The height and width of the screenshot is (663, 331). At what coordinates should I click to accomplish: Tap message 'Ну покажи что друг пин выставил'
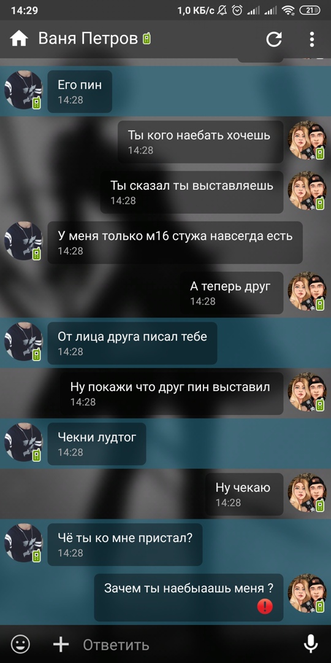click(x=172, y=394)
